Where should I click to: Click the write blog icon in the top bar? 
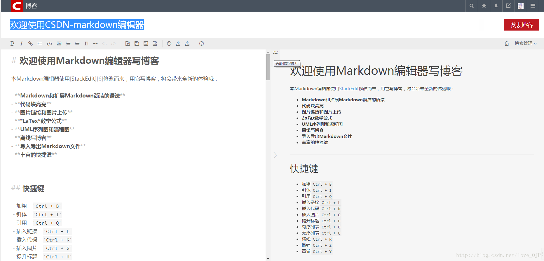coord(508,6)
